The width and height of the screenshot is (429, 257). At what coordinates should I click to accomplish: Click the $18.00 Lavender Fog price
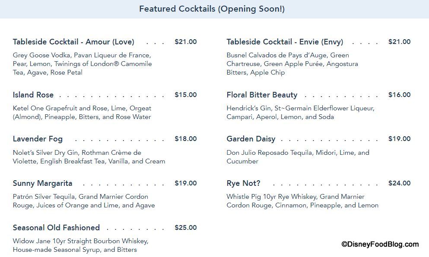coord(185,139)
